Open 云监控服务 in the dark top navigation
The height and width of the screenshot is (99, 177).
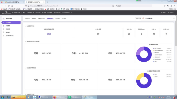[x=66, y=12]
